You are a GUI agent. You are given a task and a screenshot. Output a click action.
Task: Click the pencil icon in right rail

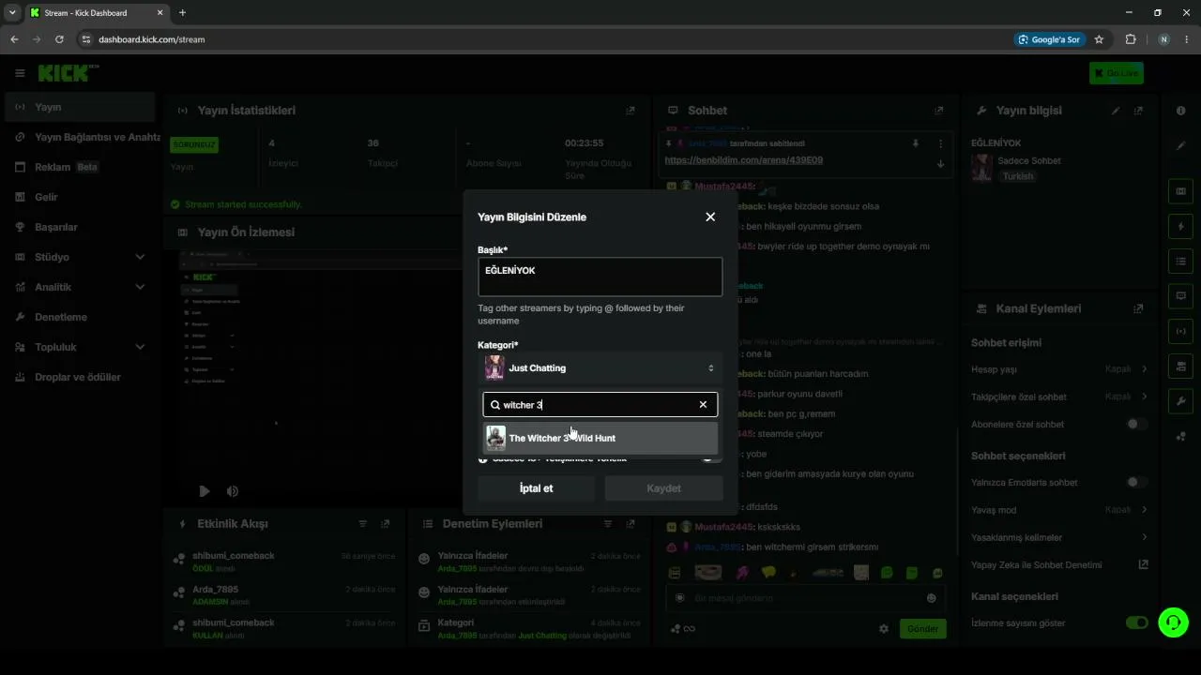pos(1180,145)
